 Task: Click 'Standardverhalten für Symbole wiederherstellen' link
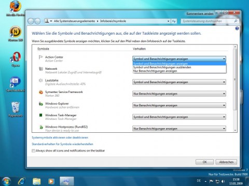(x=62, y=144)
